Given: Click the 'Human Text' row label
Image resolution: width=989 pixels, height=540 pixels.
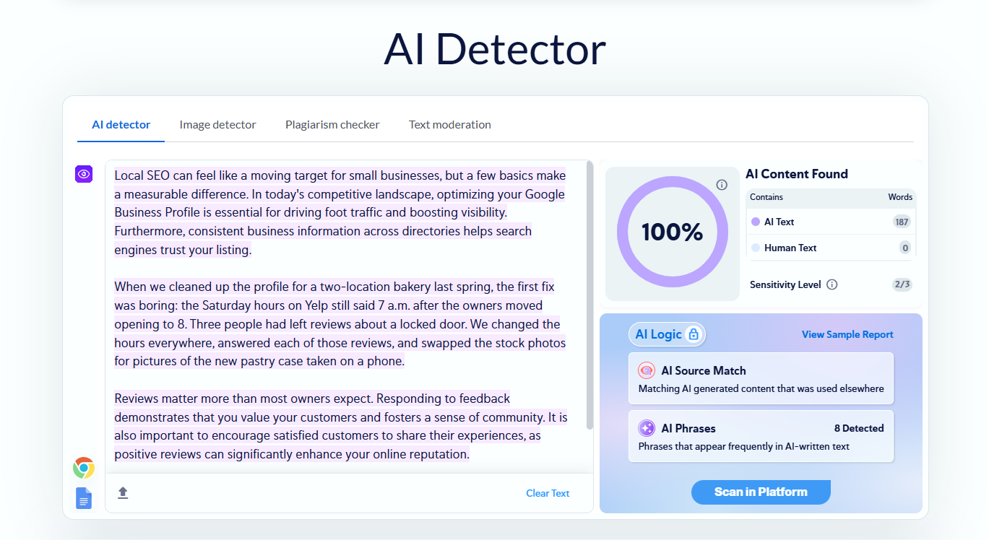Looking at the screenshot, I should 790,248.
